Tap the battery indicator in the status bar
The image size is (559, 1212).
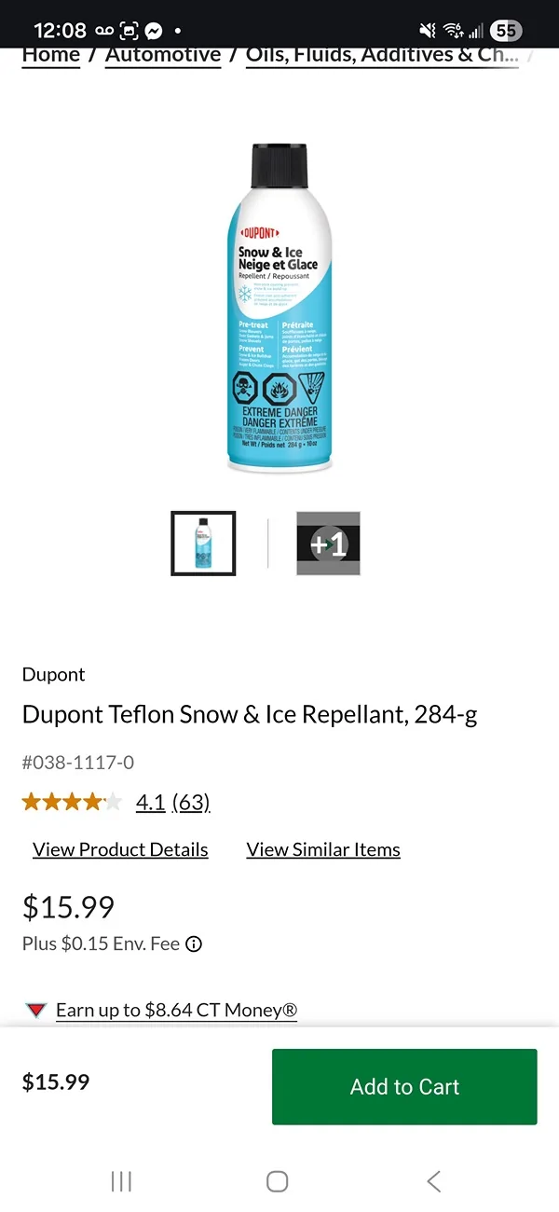point(505,31)
